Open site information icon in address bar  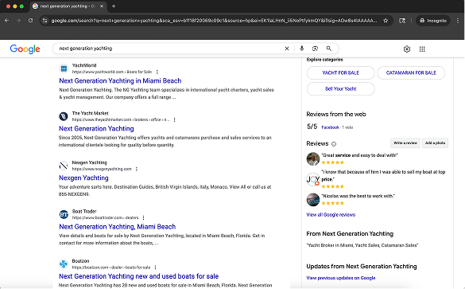pyautogui.click(x=45, y=21)
